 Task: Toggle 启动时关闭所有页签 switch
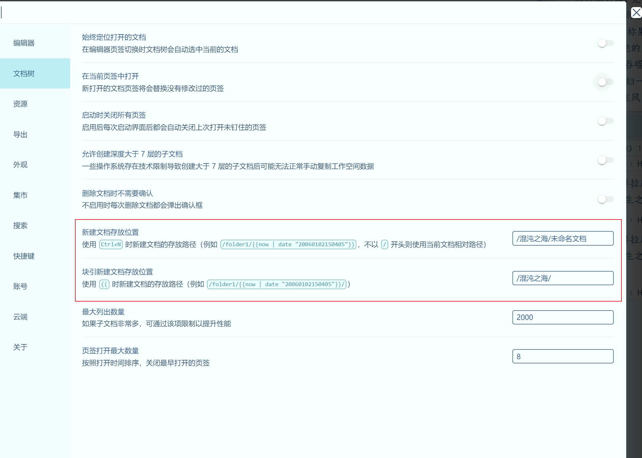point(605,121)
